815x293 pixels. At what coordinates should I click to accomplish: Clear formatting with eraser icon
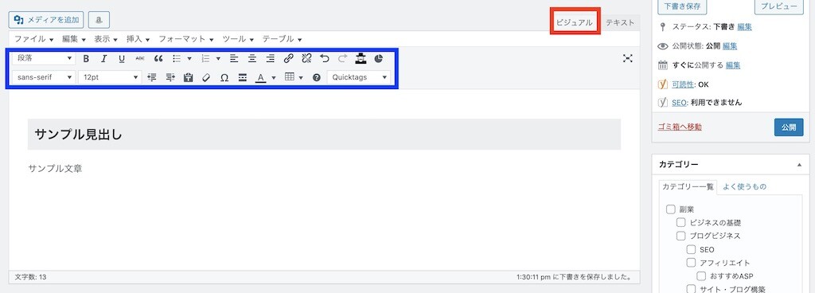coord(206,77)
